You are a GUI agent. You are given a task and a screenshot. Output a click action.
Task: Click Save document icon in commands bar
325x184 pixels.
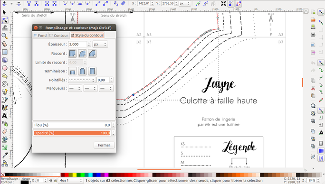(x=313, y=27)
